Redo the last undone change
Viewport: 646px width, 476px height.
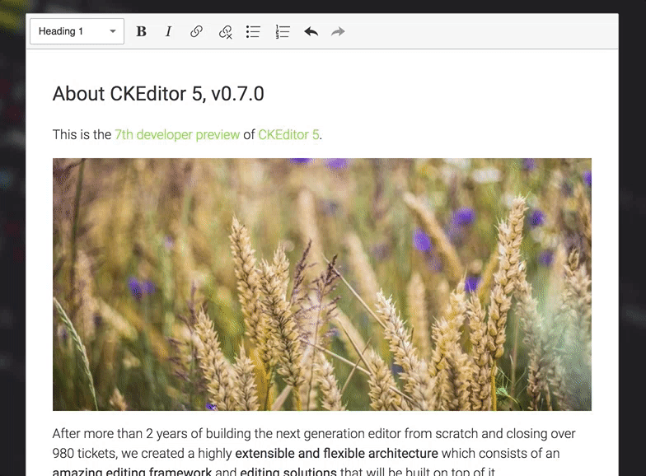click(x=338, y=31)
